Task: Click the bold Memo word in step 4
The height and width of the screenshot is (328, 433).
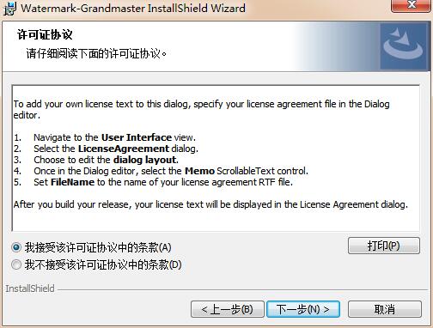Action: (x=199, y=171)
